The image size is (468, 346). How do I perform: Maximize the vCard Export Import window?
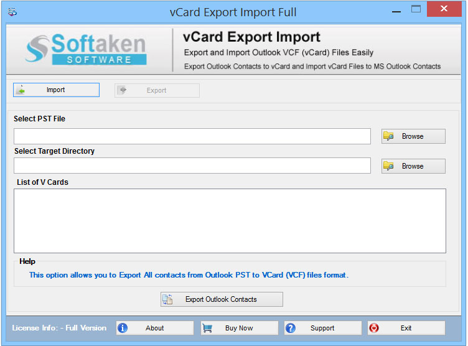pyautogui.click(x=416, y=9)
